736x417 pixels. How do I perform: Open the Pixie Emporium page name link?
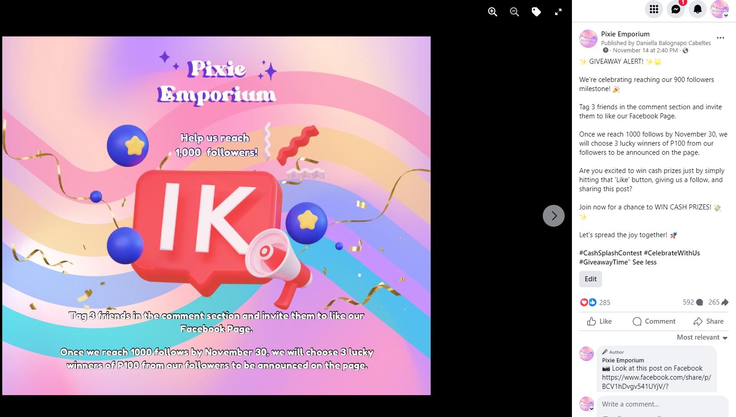(x=625, y=34)
